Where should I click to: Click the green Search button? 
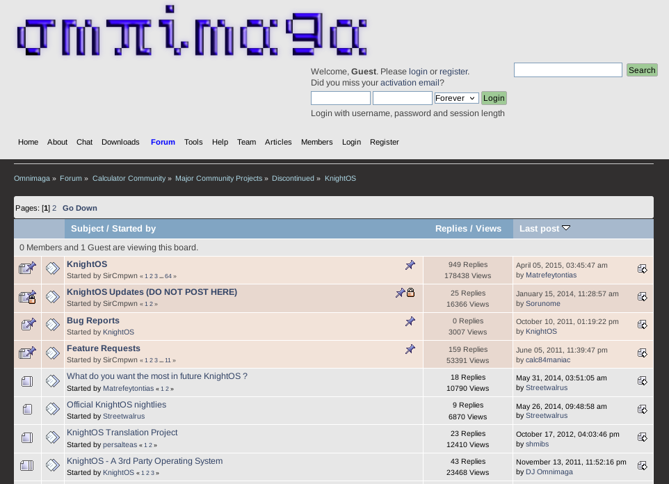642,70
